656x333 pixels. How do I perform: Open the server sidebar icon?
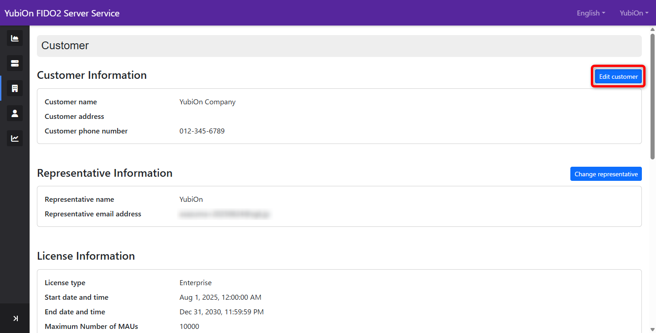pyautogui.click(x=15, y=63)
